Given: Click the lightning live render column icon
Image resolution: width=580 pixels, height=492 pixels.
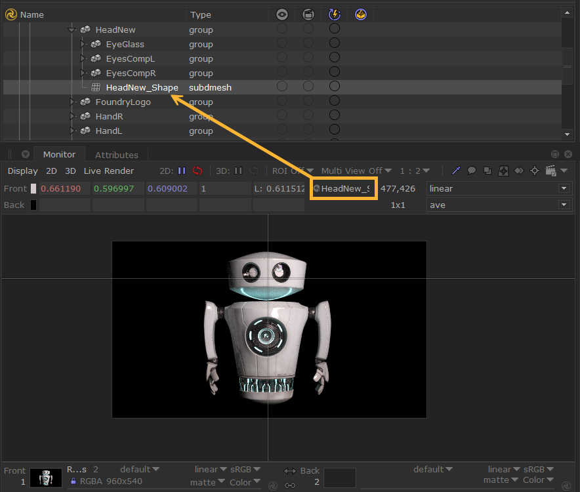Looking at the screenshot, I should click(334, 14).
